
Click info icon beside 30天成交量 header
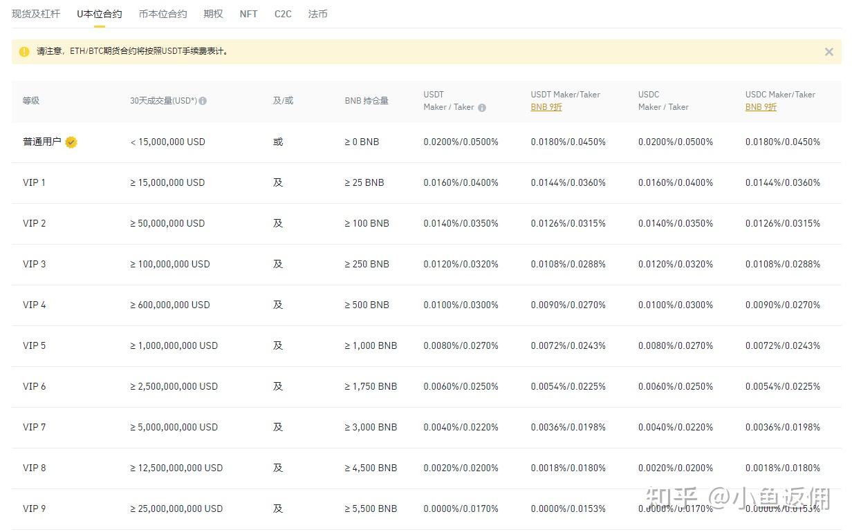coord(203,101)
